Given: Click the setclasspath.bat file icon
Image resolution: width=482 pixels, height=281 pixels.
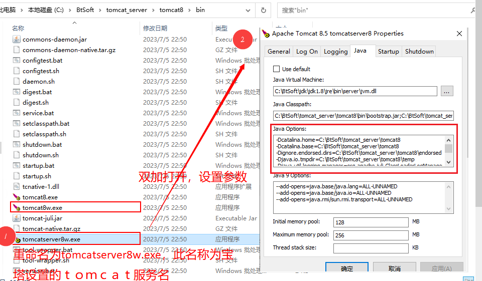Looking at the screenshot, I should [x=16, y=123].
